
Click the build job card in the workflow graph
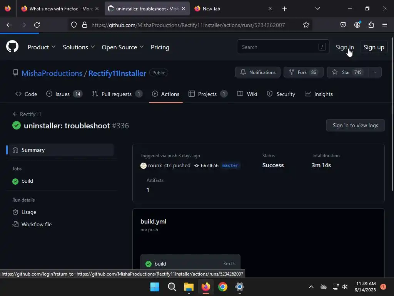[190, 264]
